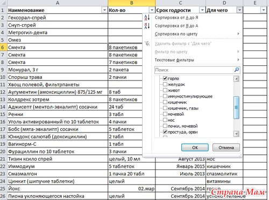Click the 'Ренни' cell
The width and height of the screenshot is (269, 200).
tap(58, 114)
